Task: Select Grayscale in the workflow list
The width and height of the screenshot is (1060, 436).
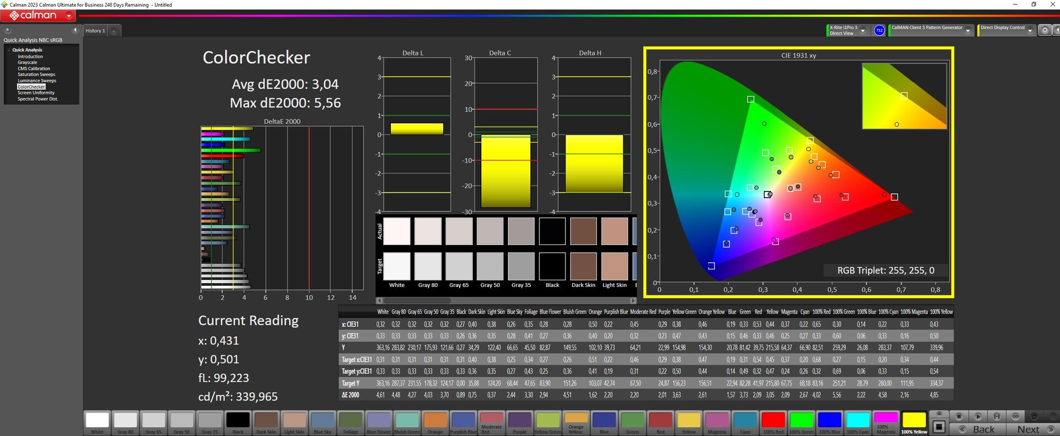Action: click(27, 62)
